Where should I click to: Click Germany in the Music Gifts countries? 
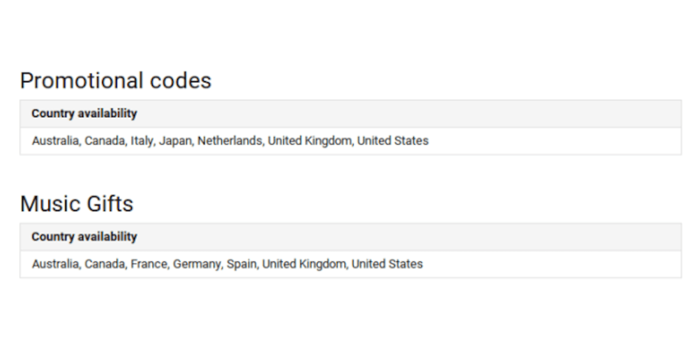pyautogui.click(x=196, y=265)
